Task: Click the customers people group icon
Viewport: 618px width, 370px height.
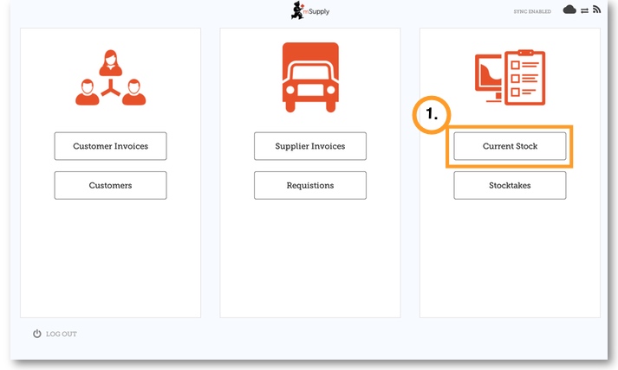Action: point(110,79)
